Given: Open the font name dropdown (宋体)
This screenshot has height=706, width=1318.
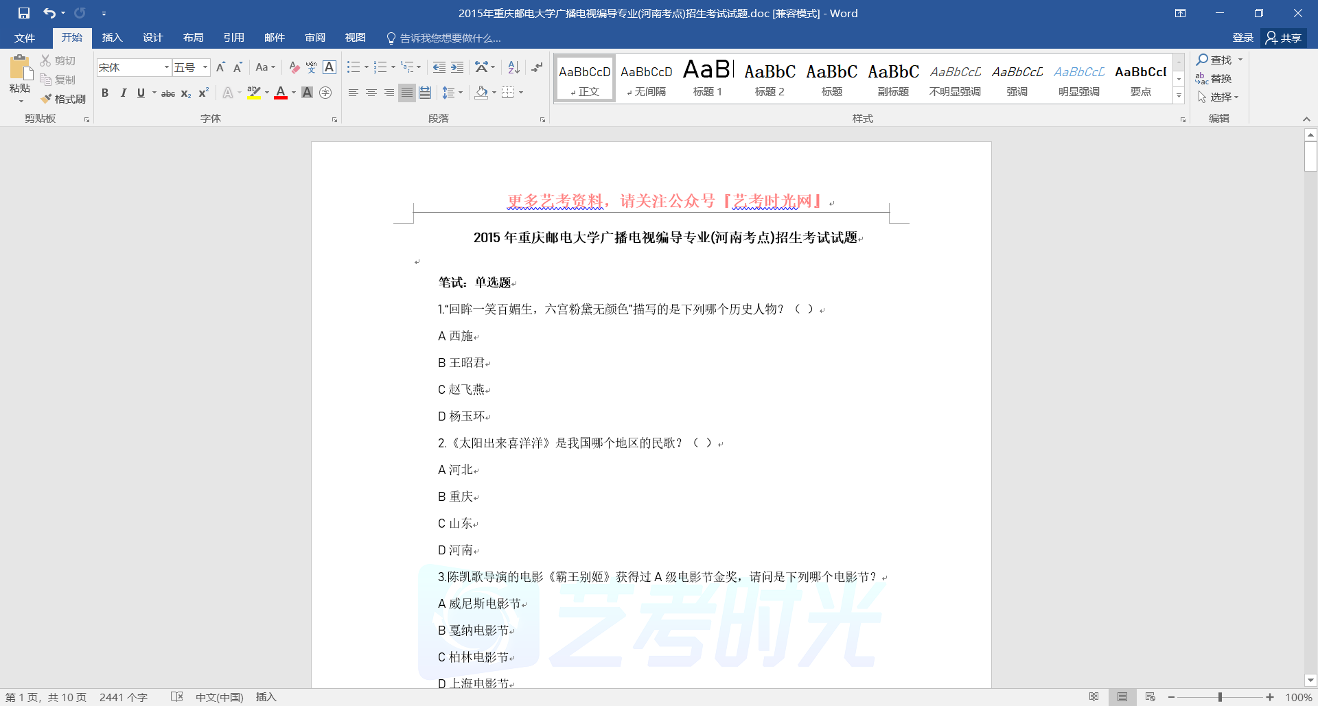Looking at the screenshot, I should click(166, 67).
